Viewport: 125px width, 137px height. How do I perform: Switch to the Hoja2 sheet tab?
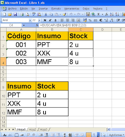coord(33,129)
